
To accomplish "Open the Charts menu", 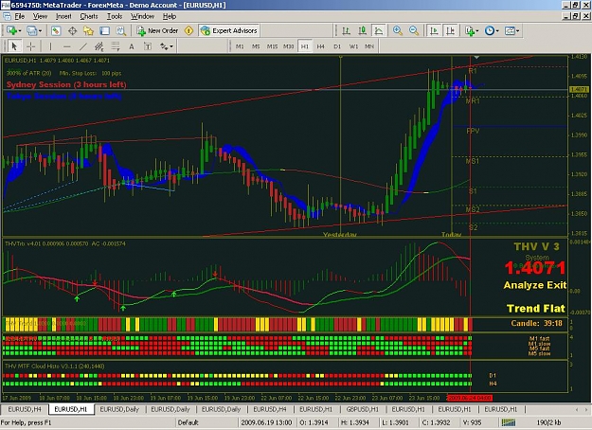I will tap(89, 16).
